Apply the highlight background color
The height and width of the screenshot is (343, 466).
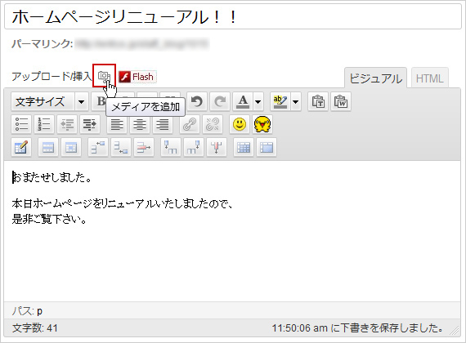[x=280, y=102]
